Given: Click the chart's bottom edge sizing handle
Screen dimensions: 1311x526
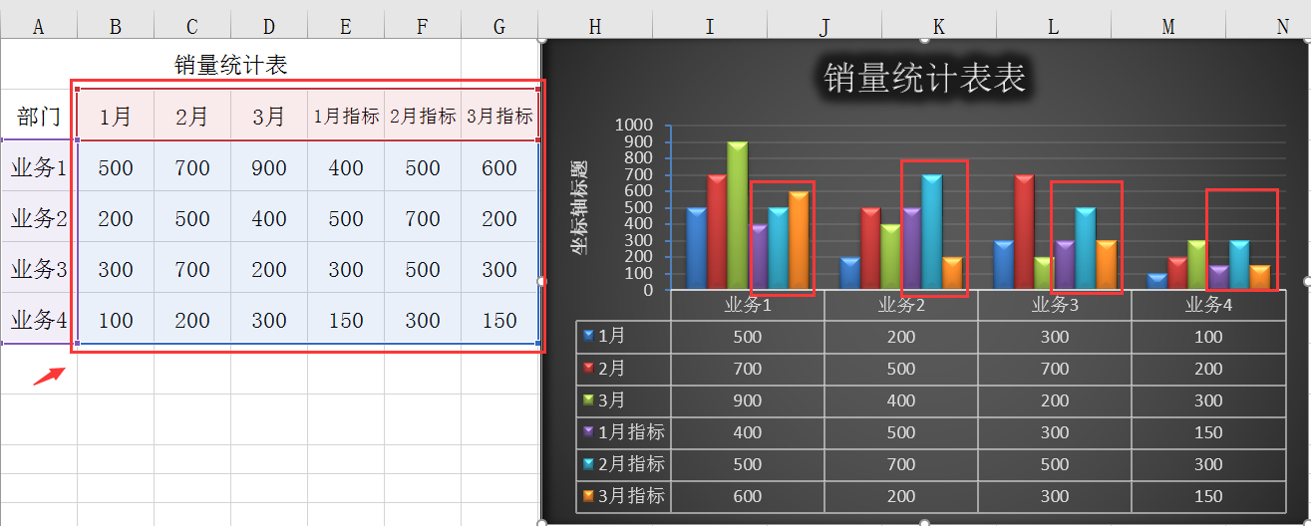Looking at the screenshot, I should [924, 522].
